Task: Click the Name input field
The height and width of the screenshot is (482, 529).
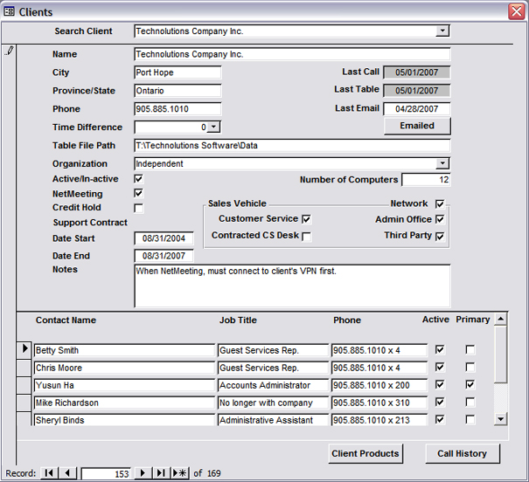Action: pos(292,54)
